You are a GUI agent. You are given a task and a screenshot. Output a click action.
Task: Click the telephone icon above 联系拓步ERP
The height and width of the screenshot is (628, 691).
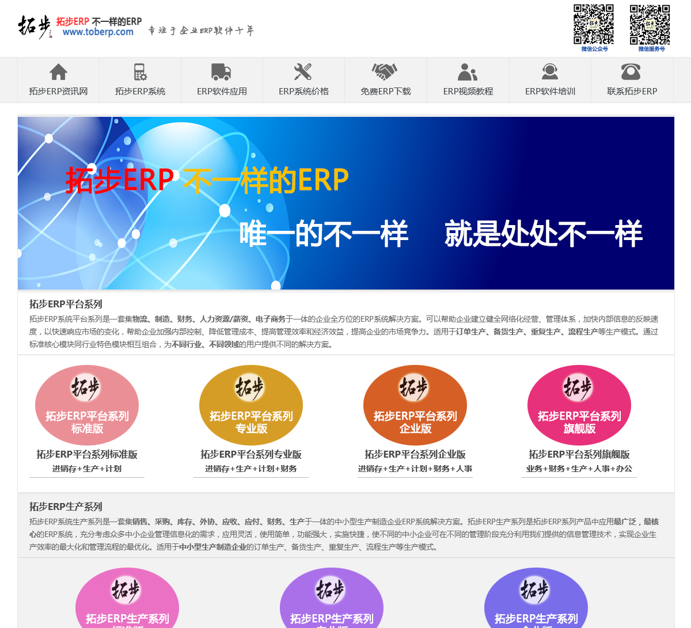631,71
